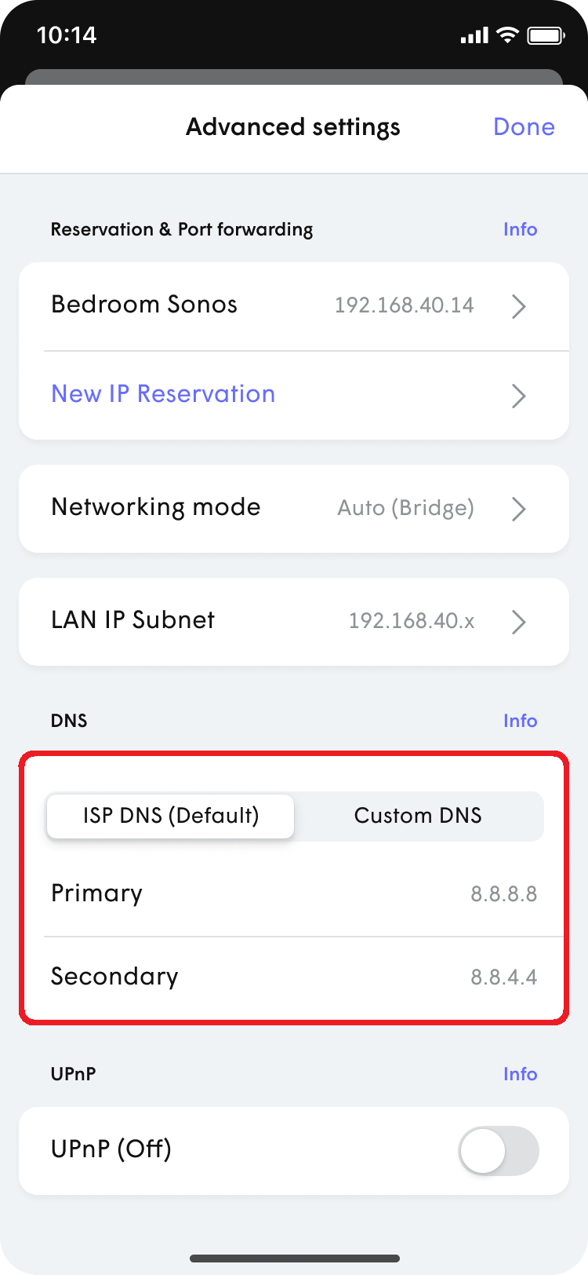Open Info for Reservation & Port forwarding
This screenshot has width=588, height=1275.
521,228
